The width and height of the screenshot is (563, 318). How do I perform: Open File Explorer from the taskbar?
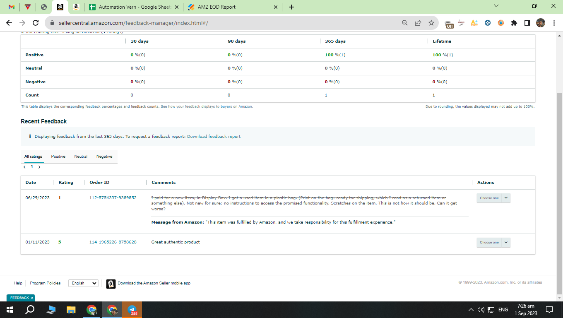point(71,310)
